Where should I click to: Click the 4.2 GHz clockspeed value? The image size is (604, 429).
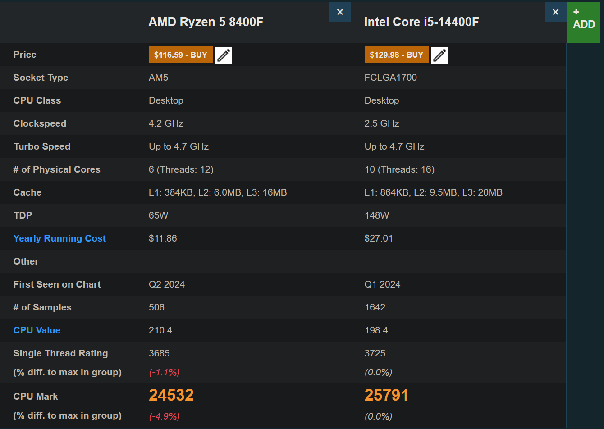(x=166, y=123)
